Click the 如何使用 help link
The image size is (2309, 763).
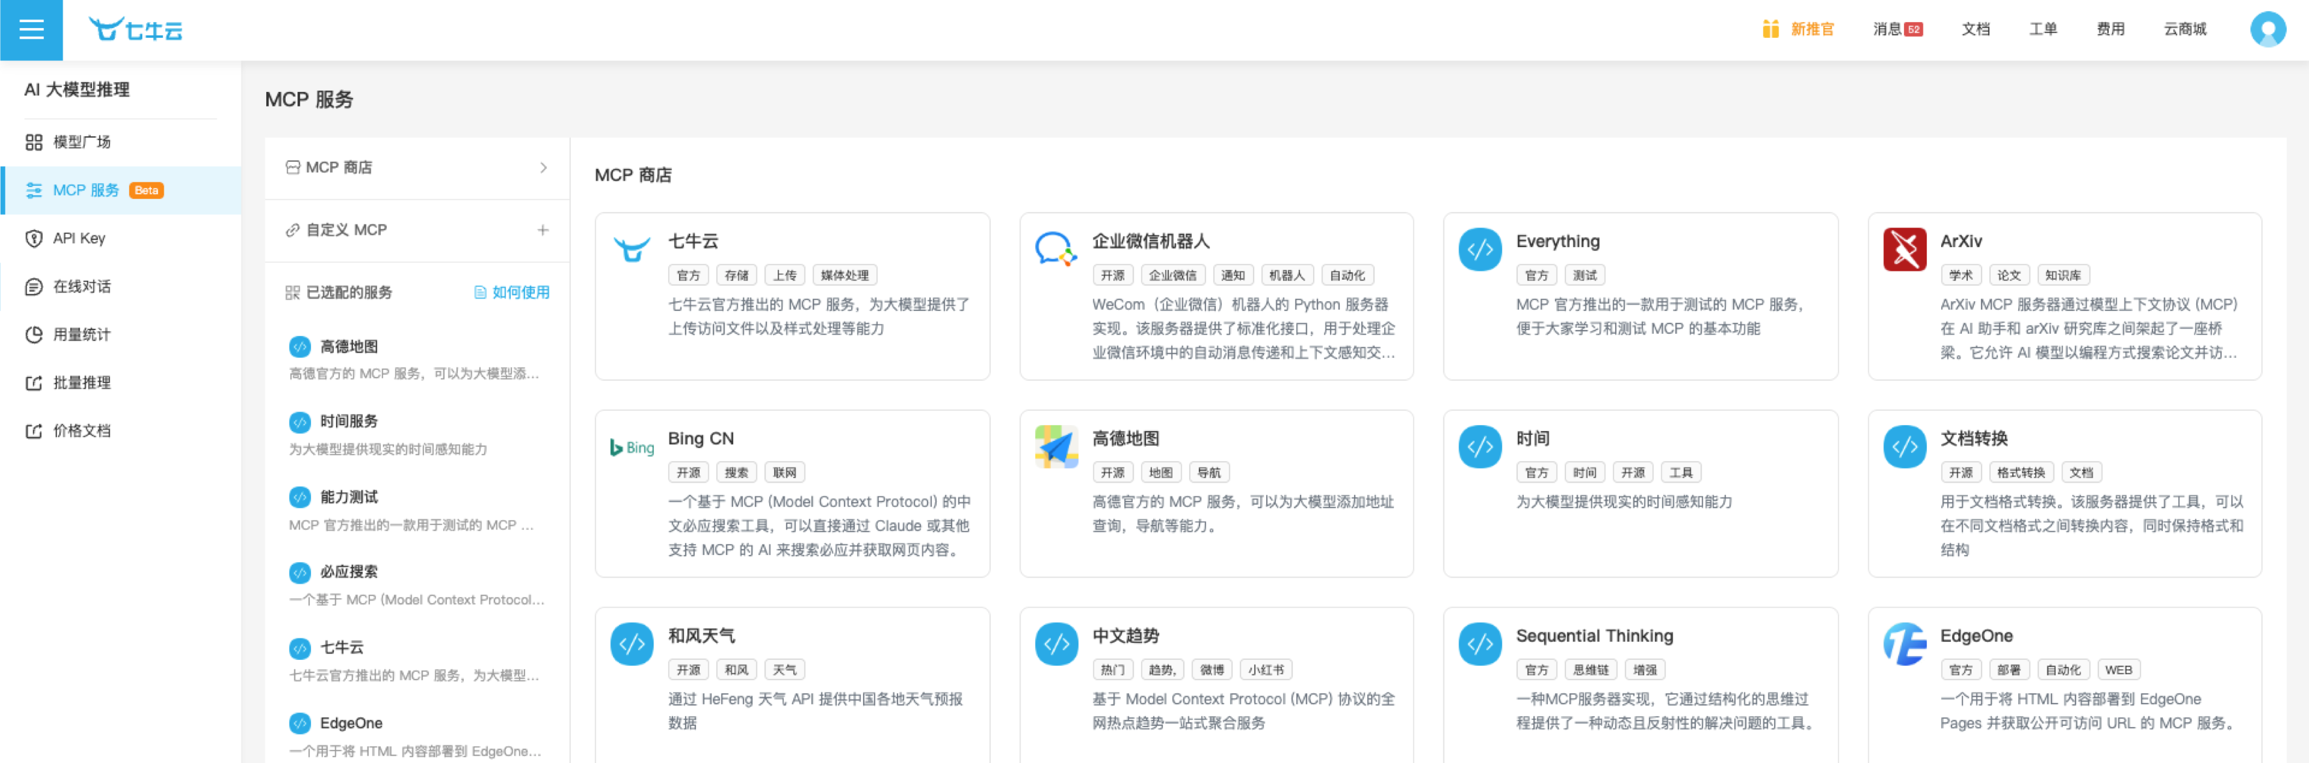point(512,292)
